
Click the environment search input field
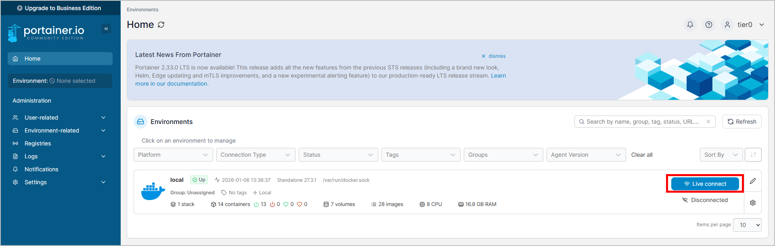pyautogui.click(x=642, y=122)
